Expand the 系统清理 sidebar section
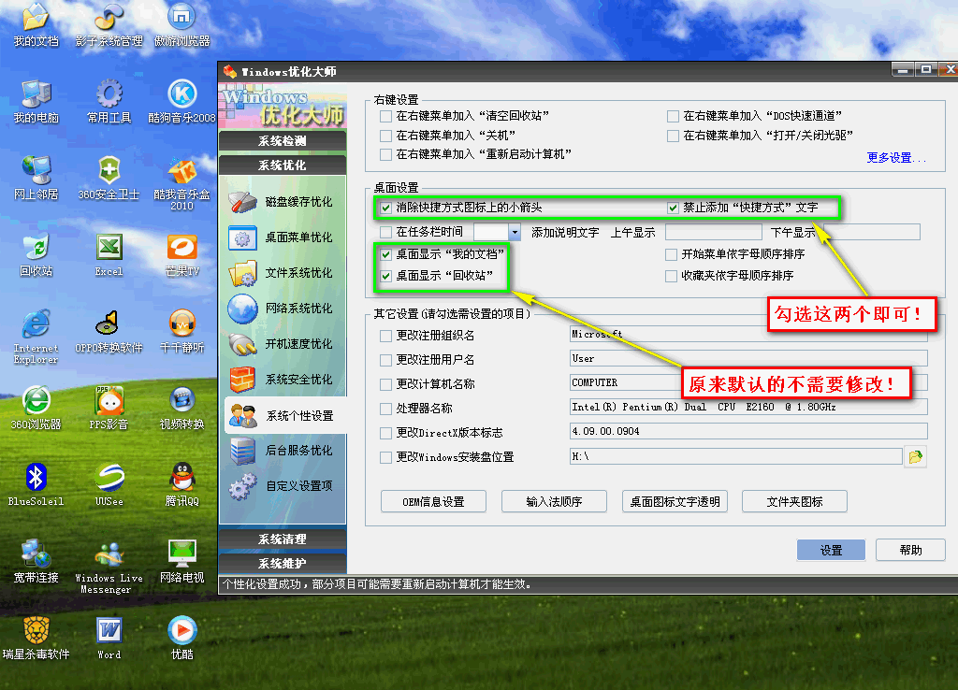Screen dimensions: 958x690 [283, 539]
